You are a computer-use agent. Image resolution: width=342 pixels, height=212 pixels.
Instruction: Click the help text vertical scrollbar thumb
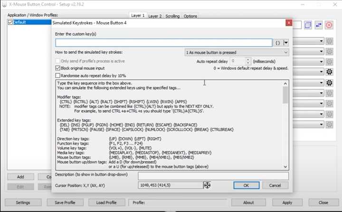(285, 95)
